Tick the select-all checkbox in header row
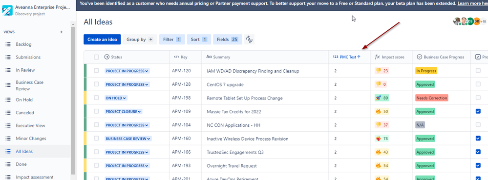488x180 pixels. (97, 57)
